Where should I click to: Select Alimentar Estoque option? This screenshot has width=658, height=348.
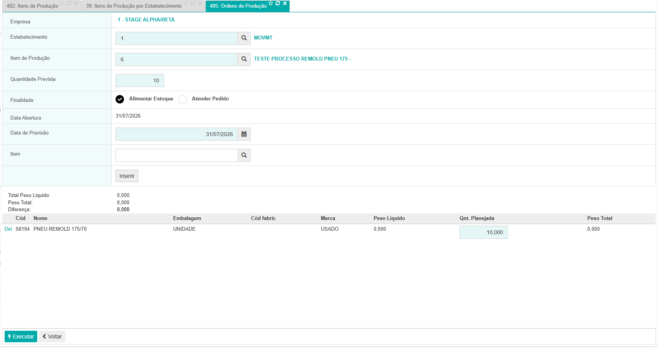(120, 99)
